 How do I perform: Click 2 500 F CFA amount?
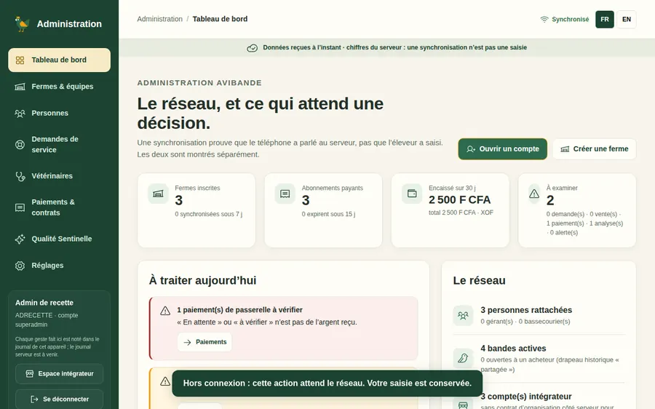point(459,200)
